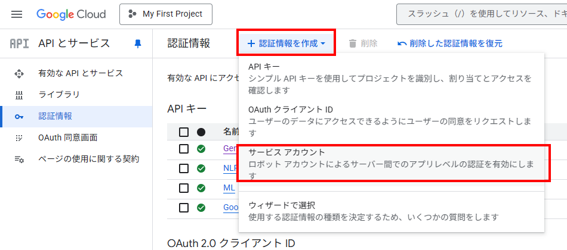Click the Google Cloud logo
Viewport: 567px width, 250px height.
point(71,14)
